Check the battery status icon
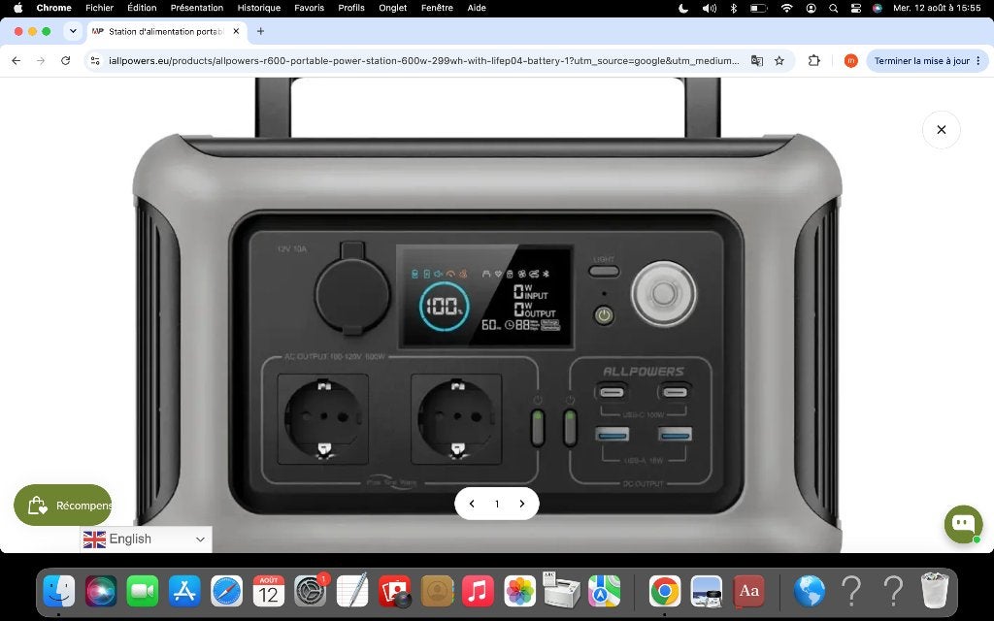The width and height of the screenshot is (994, 621). coord(759,8)
